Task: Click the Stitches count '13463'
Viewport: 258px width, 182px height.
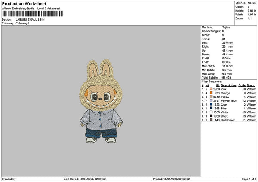Action: pos(252,3)
